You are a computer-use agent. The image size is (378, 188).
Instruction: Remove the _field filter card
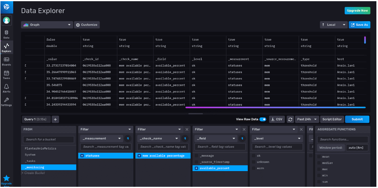click(244, 129)
